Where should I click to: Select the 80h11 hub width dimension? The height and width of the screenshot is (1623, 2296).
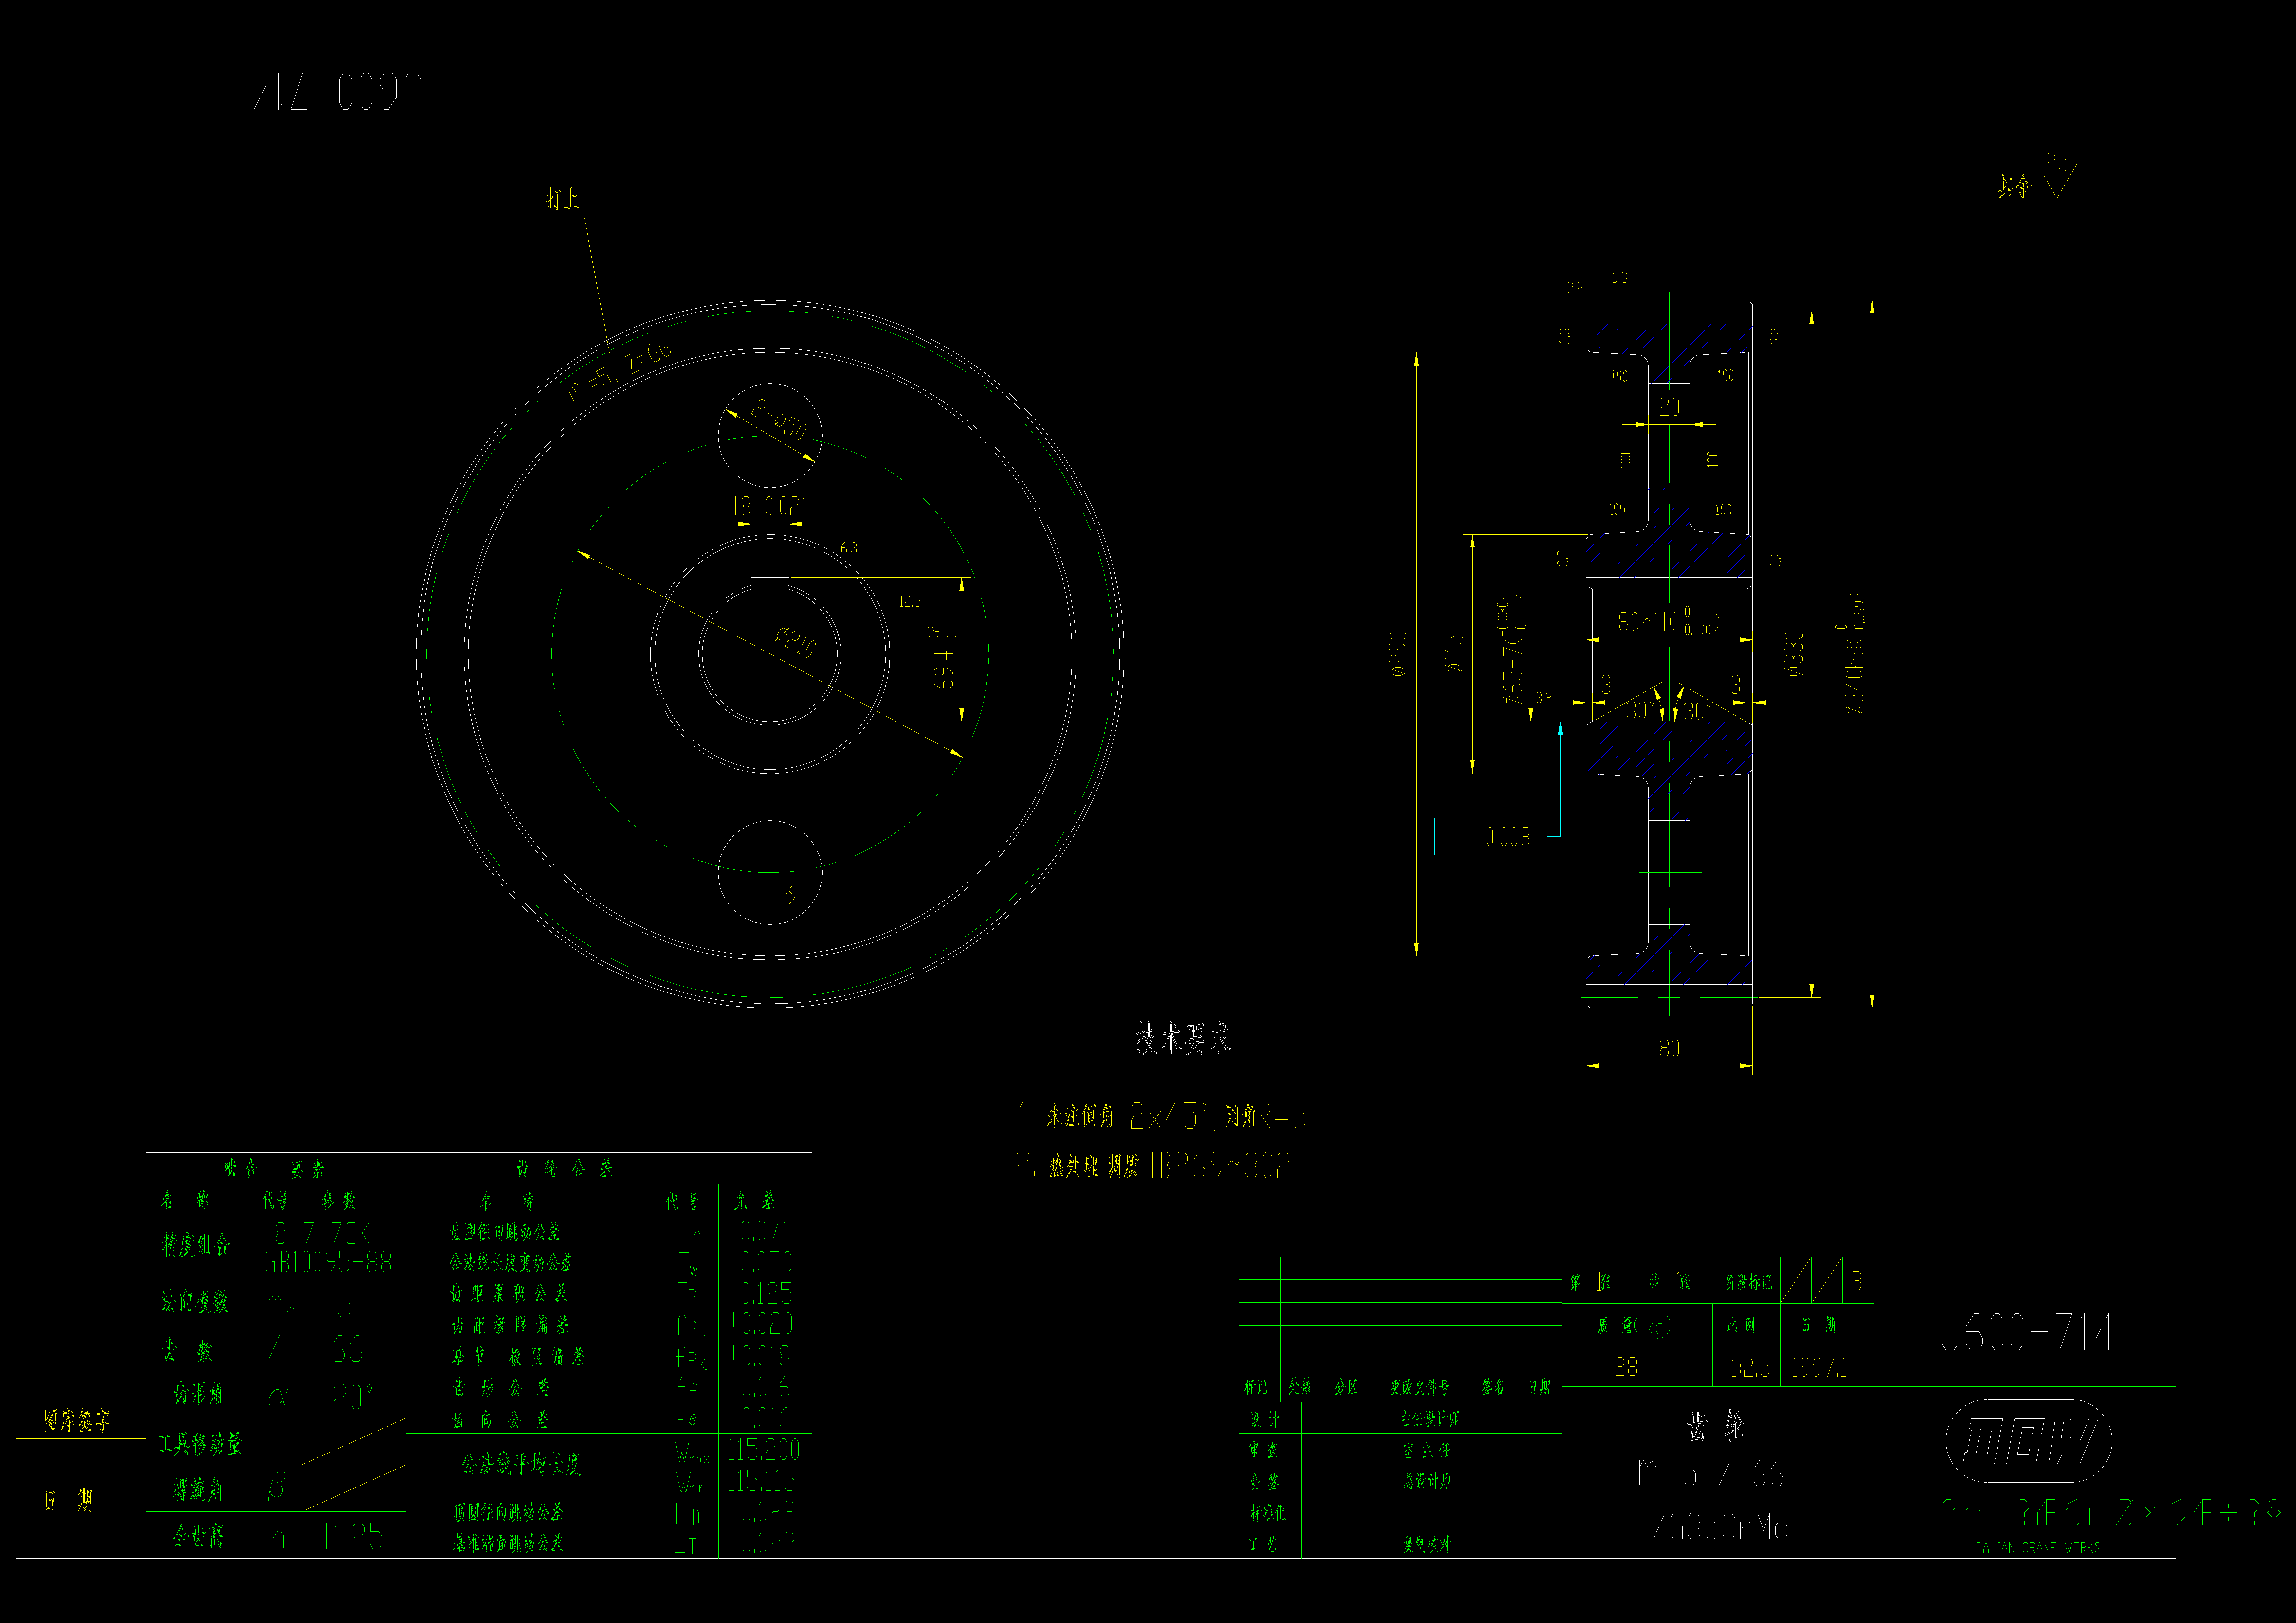click(1669, 622)
